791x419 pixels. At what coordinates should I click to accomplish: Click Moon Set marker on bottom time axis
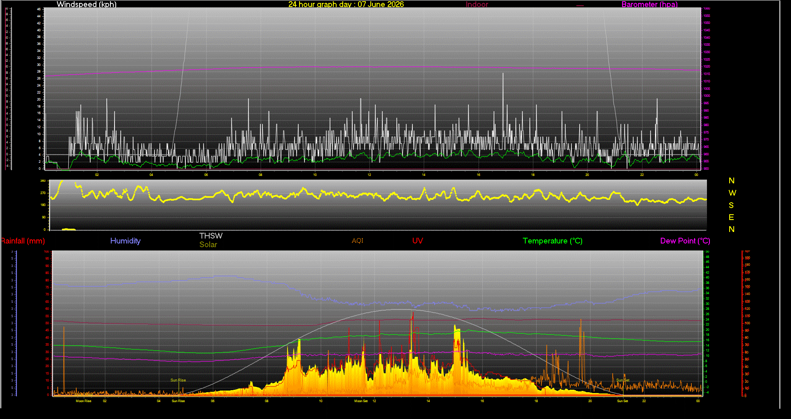pyautogui.click(x=361, y=401)
